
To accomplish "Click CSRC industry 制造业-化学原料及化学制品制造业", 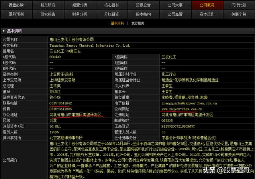I will click(x=190, y=80).
